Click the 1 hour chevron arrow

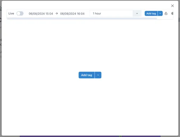pos(137,13)
